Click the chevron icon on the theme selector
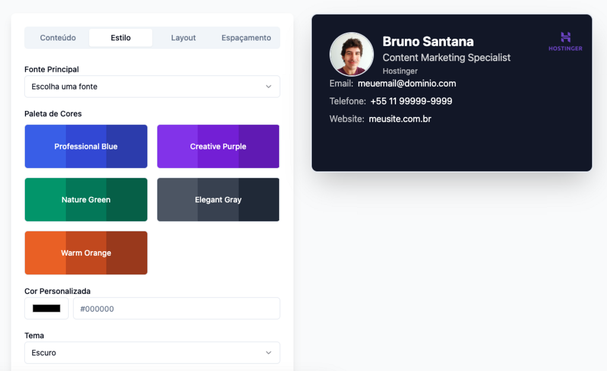This screenshot has height=371, width=607. [268, 353]
